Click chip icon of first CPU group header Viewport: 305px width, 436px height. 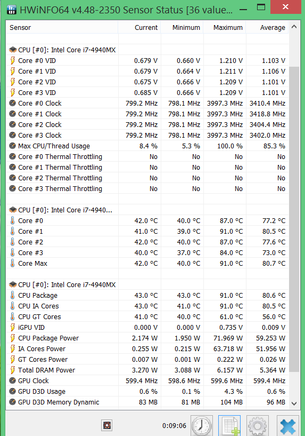[x=13, y=50]
